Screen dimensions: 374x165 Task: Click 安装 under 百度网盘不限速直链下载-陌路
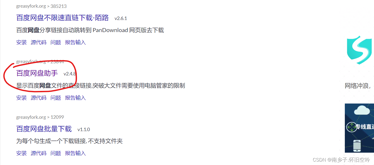tap(22, 42)
